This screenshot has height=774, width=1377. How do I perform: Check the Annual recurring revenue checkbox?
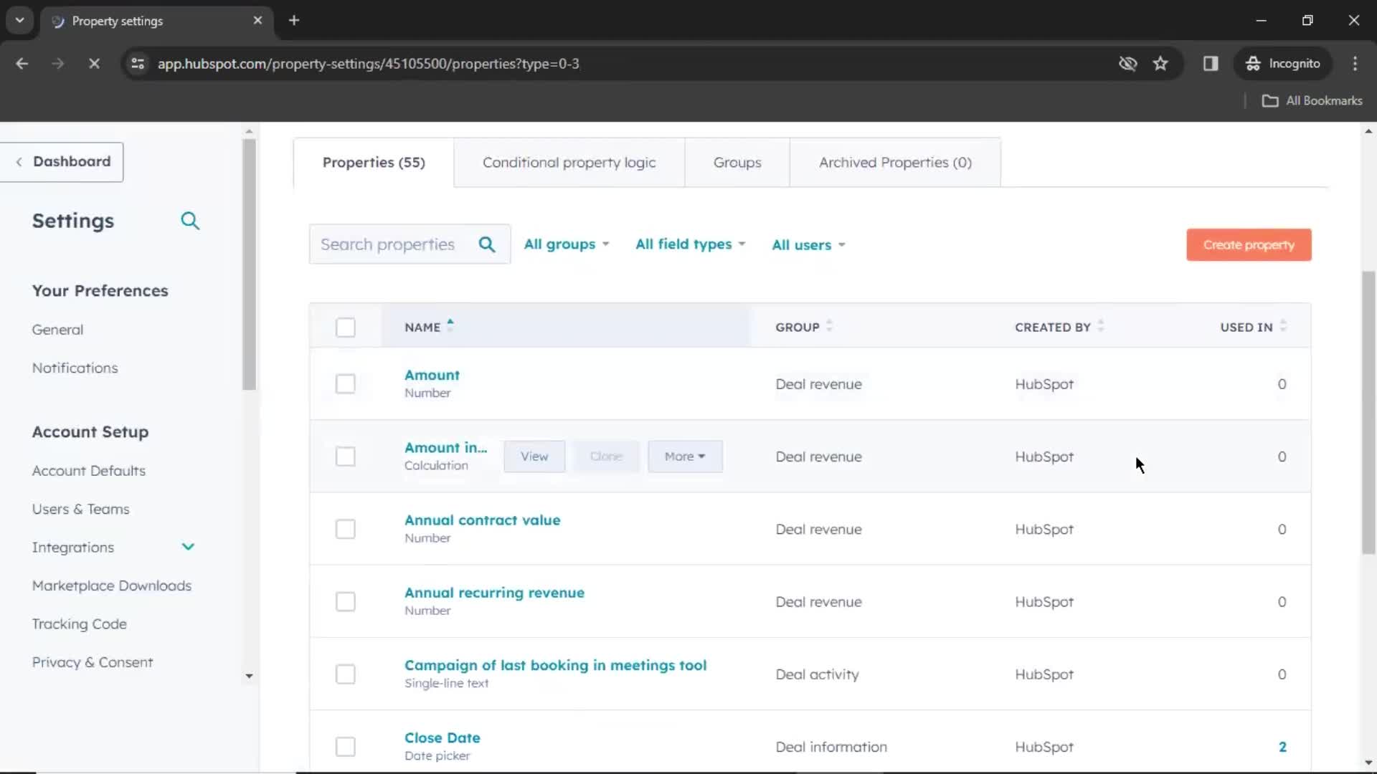pos(346,602)
